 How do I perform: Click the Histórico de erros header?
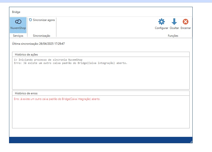pyautogui.click(x=26, y=93)
